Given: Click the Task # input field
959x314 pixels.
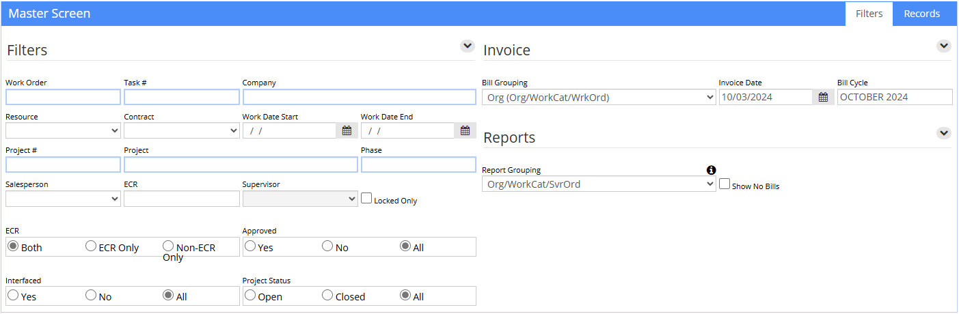Looking at the screenshot, I should (x=182, y=97).
